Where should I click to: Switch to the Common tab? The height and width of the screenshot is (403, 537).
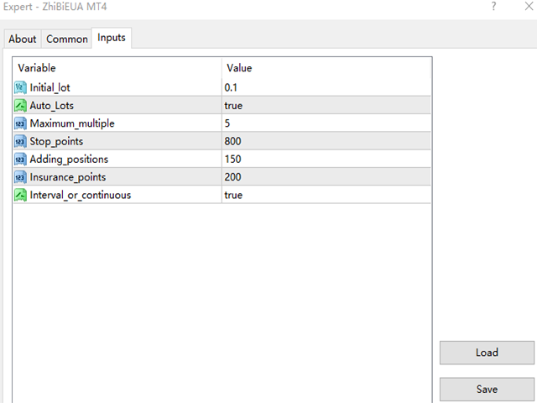[x=67, y=39]
